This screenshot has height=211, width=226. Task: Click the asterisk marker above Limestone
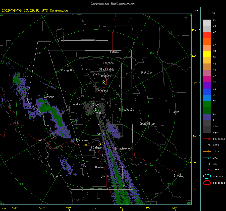(47, 95)
